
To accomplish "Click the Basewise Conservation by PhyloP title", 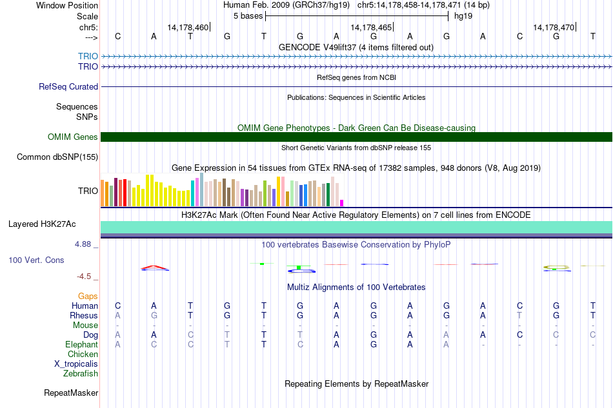I will (356, 245).
